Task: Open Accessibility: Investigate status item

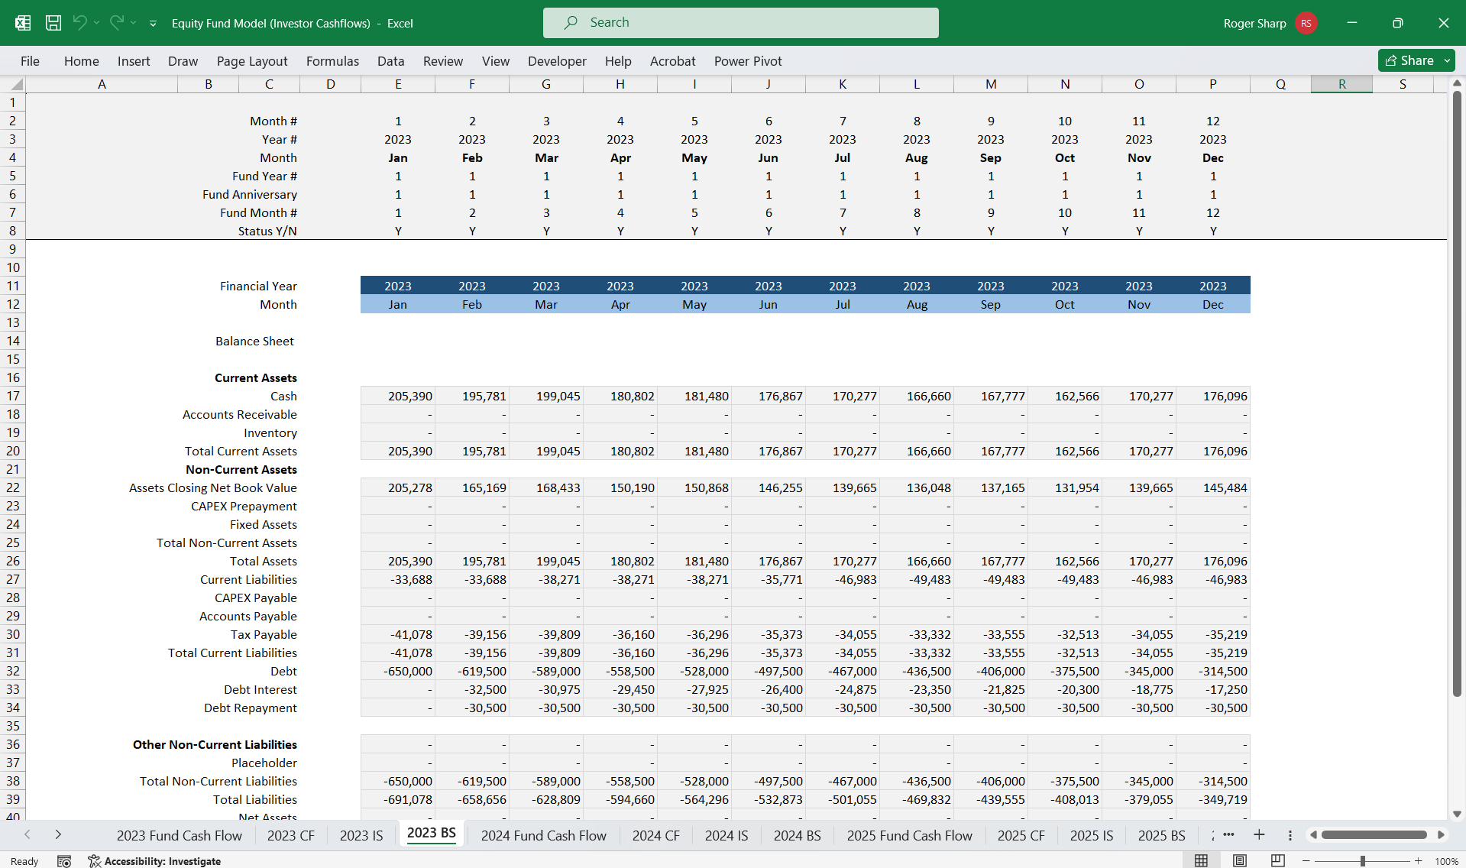Action: (154, 861)
